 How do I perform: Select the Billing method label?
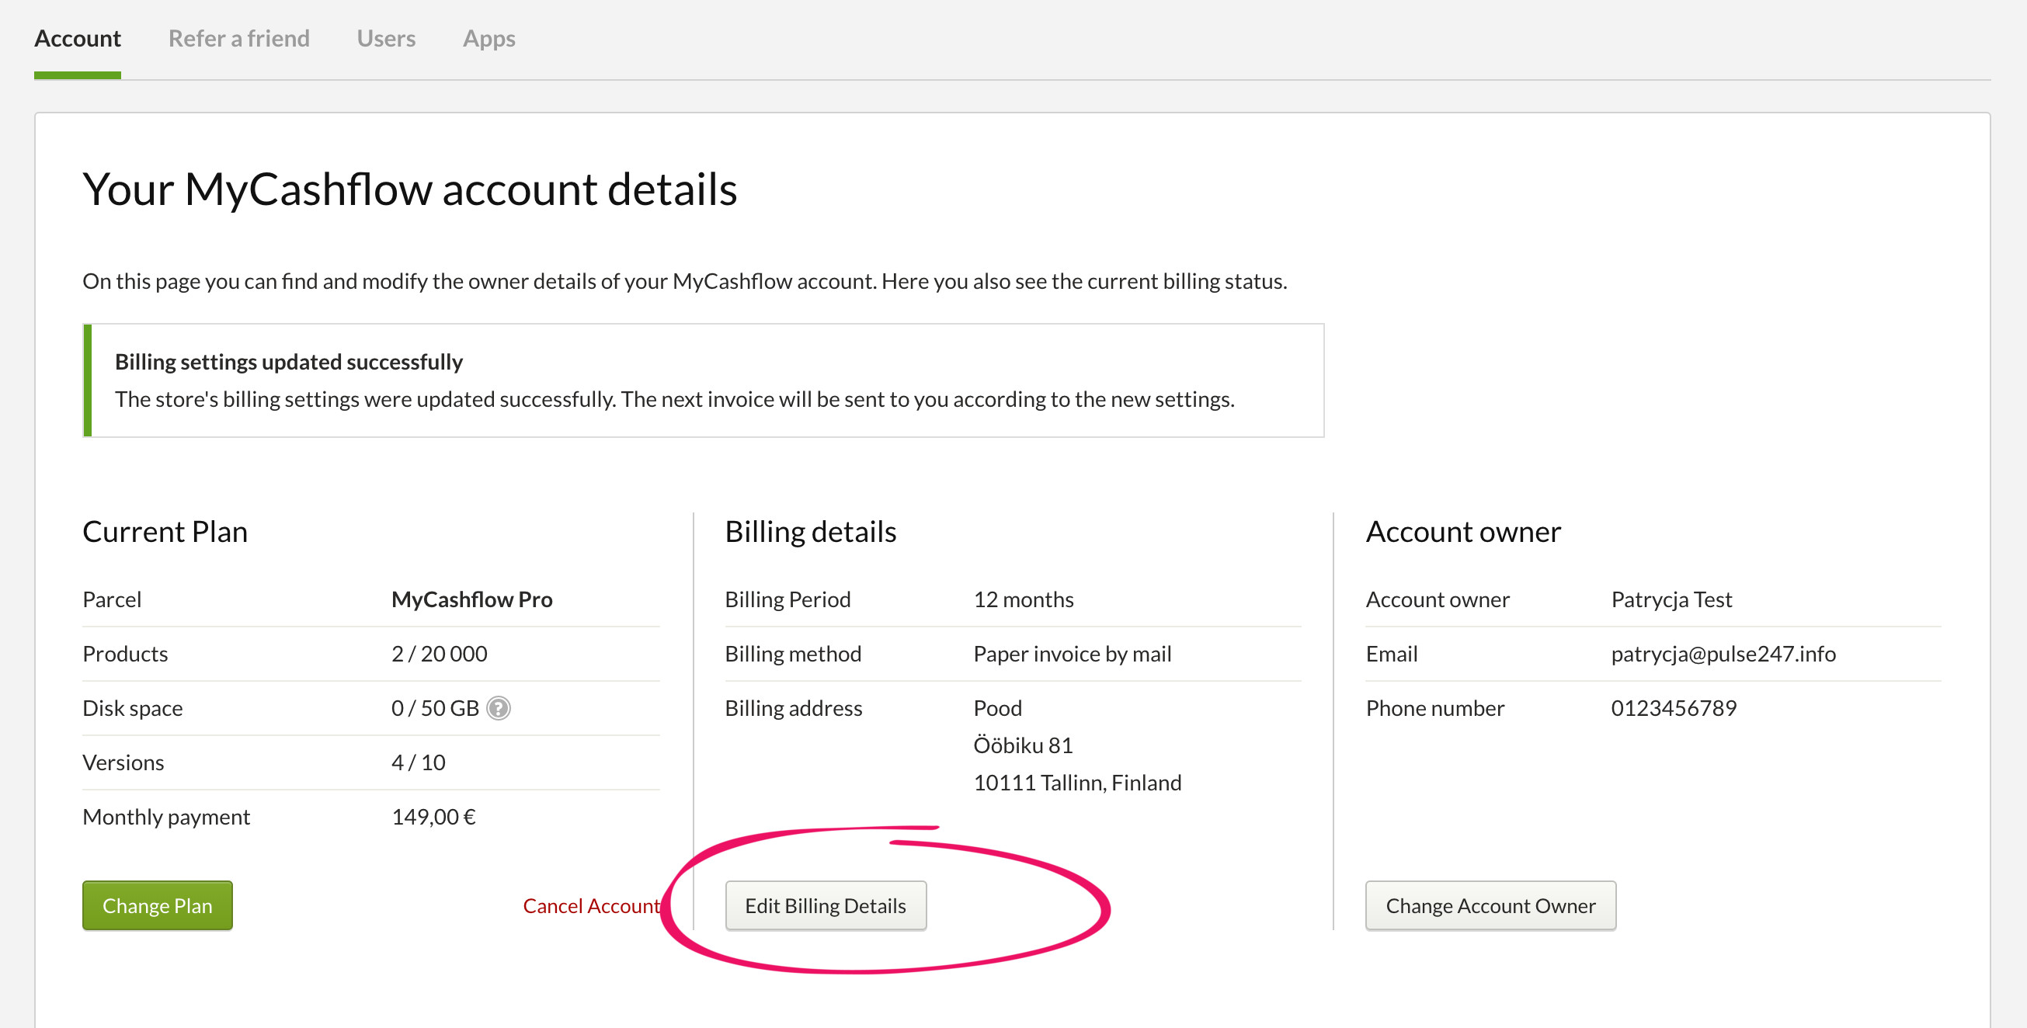793,654
